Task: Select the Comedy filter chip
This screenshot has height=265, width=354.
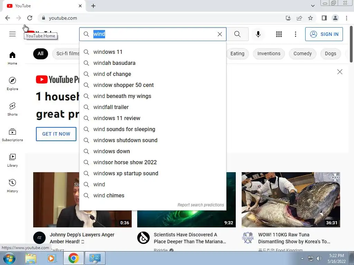Action: (302, 53)
